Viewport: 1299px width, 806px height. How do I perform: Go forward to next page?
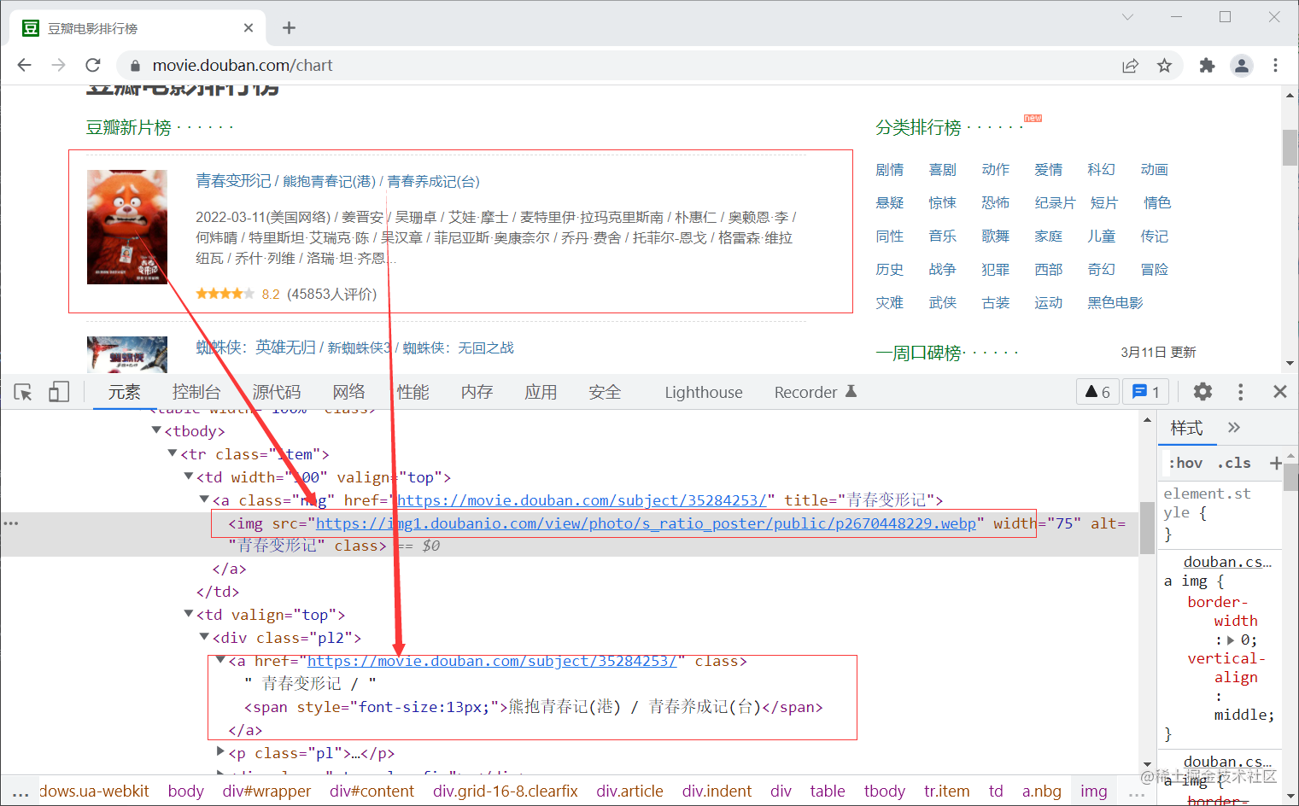(x=58, y=65)
